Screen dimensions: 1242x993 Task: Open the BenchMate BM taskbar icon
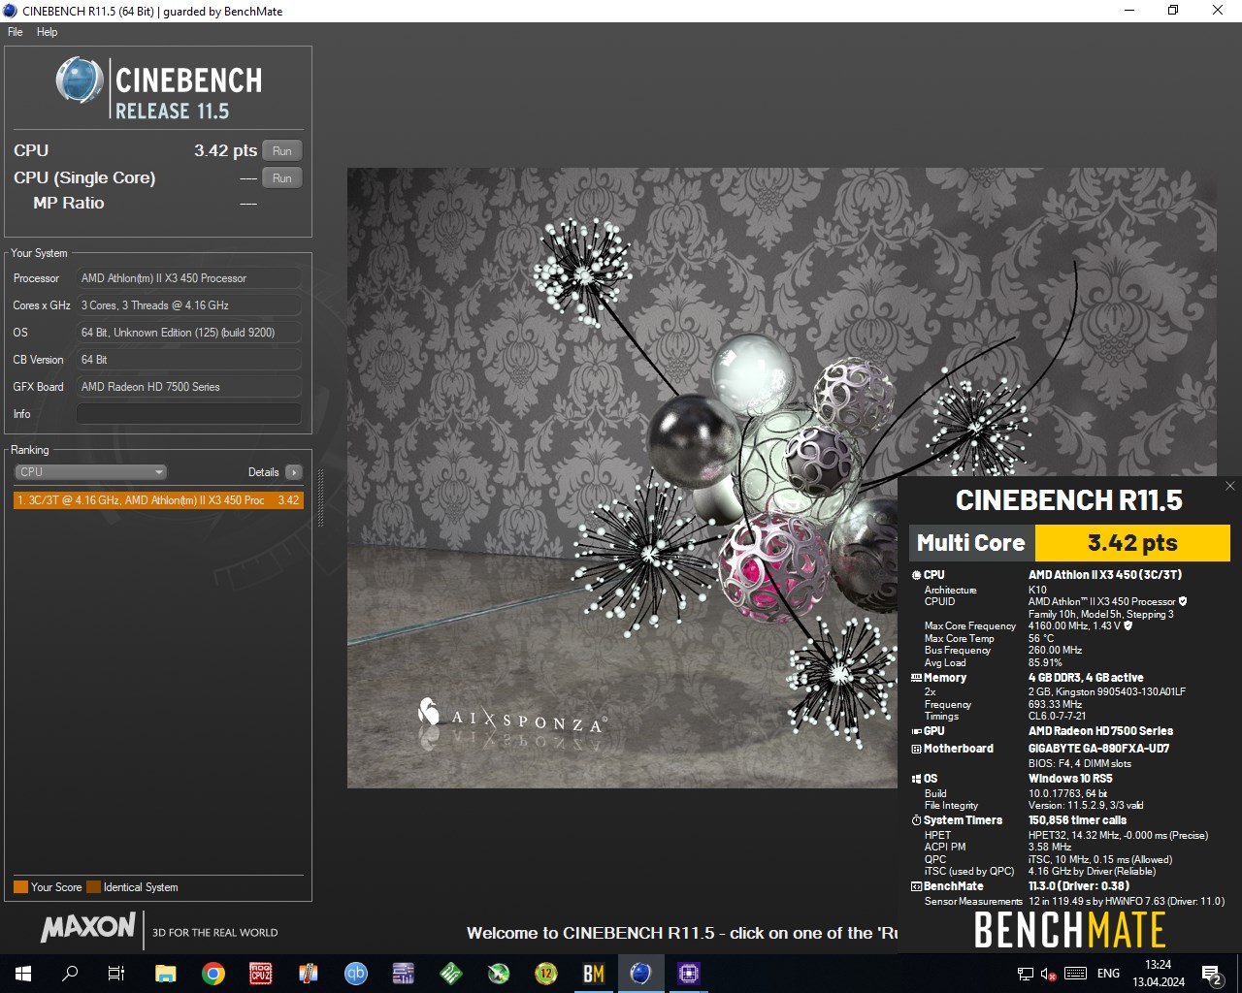(x=594, y=974)
